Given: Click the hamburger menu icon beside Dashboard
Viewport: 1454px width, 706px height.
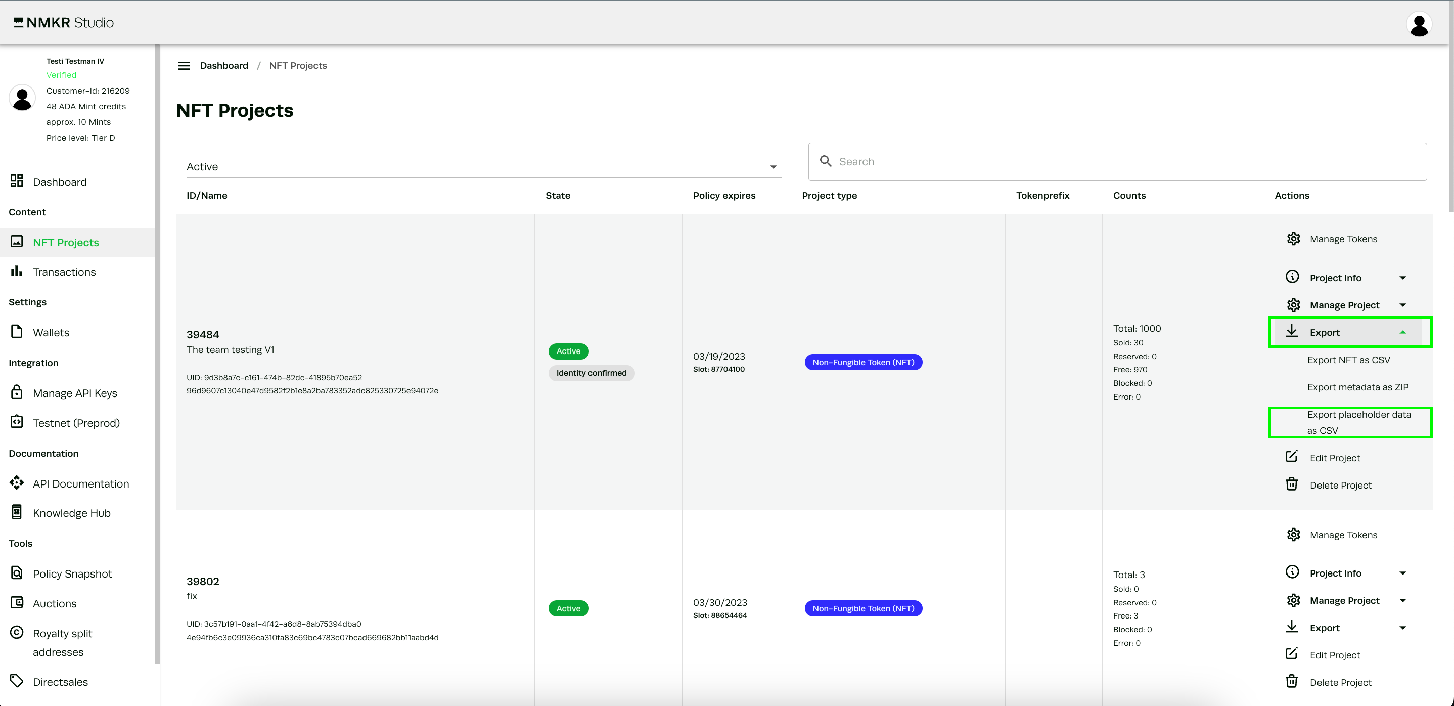Looking at the screenshot, I should (x=184, y=66).
